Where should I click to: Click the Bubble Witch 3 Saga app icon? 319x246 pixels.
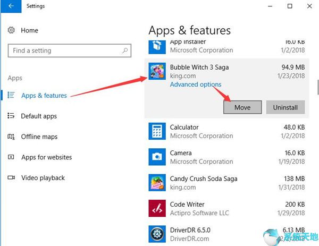tap(157, 71)
